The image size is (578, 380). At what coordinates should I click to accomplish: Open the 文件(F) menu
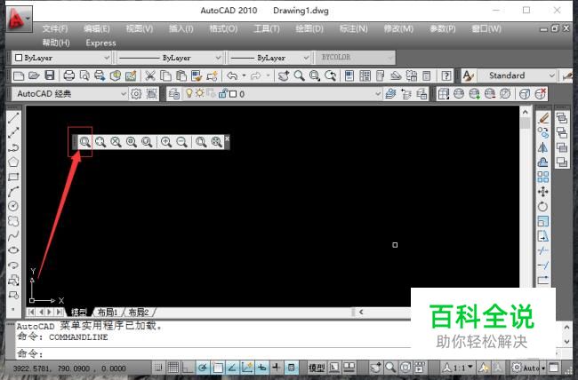55,28
